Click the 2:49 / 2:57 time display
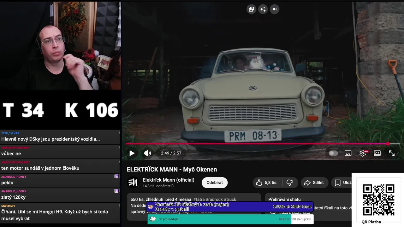 (x=171, y=153)
